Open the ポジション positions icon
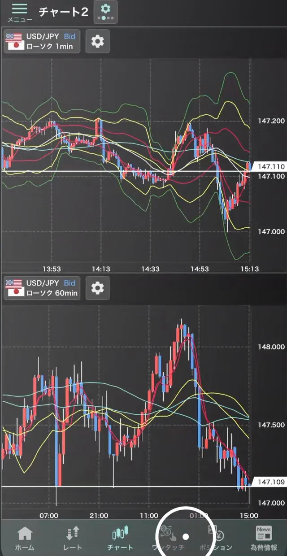Viewport: 287px width, 556px height. pos(216,538)
